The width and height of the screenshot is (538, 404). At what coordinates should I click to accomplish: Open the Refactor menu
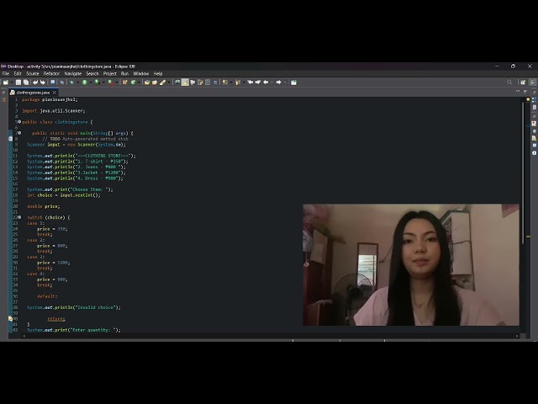pos(51,73)
